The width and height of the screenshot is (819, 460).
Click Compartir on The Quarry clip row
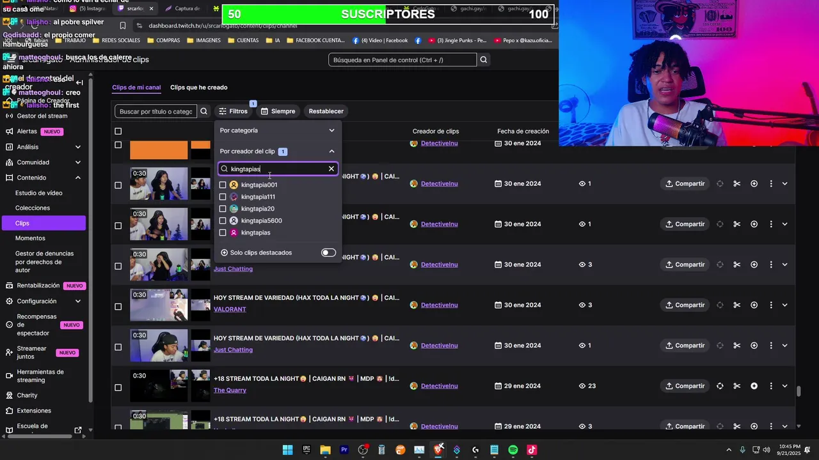[685, 386]
